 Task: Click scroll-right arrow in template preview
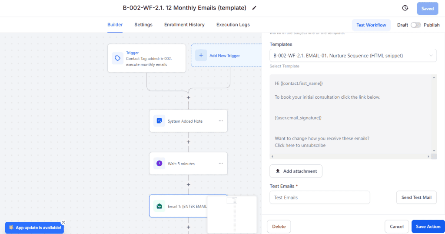[x=428, y=157]
